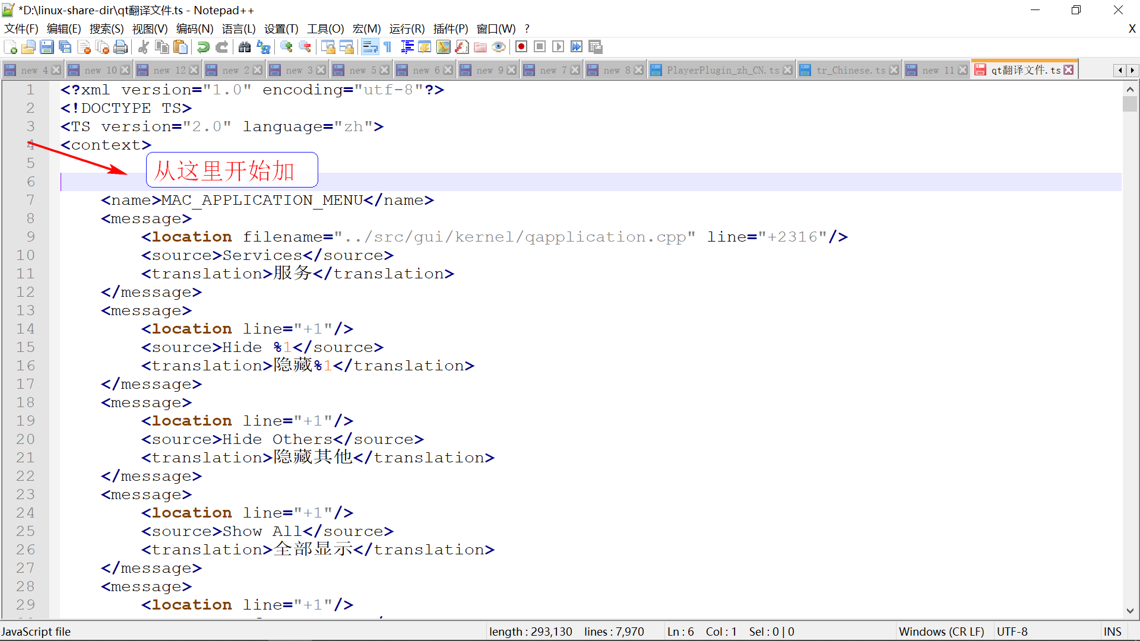This screenshot has width=1140, height=641.
Task: Click the Print icon in toolbar
Action: tap(121, 47)
